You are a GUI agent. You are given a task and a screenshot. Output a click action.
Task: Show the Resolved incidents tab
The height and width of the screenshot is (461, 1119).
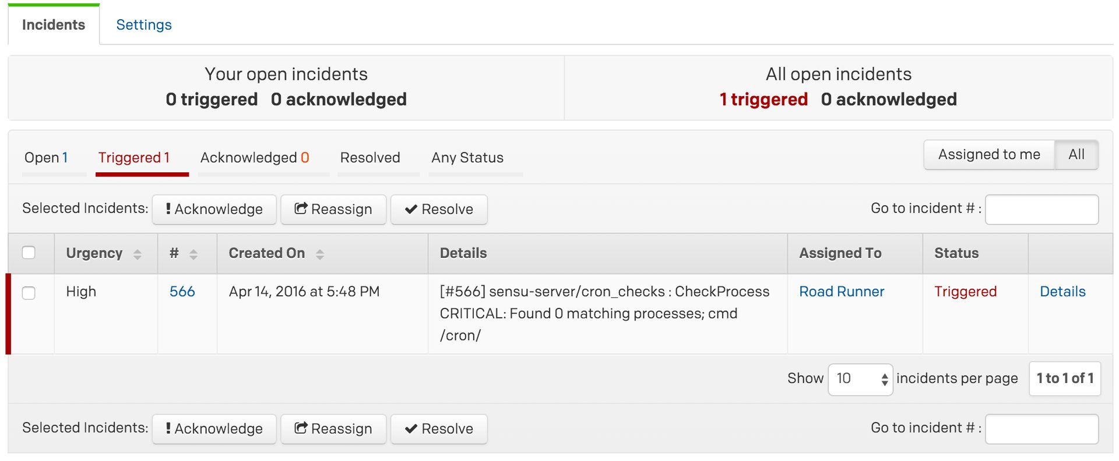pyautogui.click(x=370, y=158)
